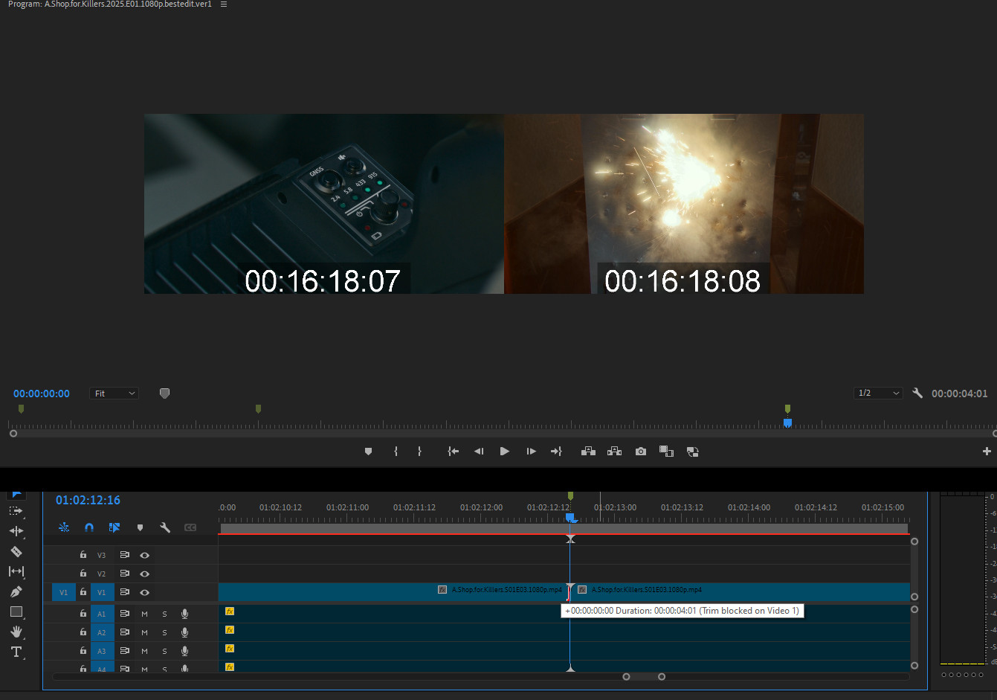Mute audio track A1
Screen dimensions: 997x700
(144, 614)
